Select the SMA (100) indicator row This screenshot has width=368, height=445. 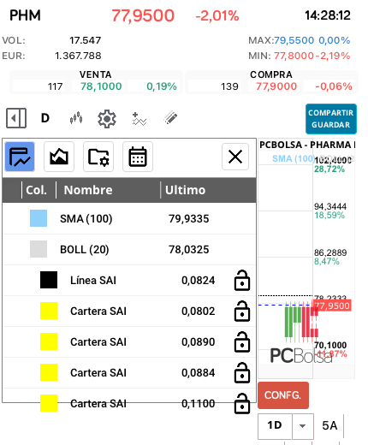129,218
